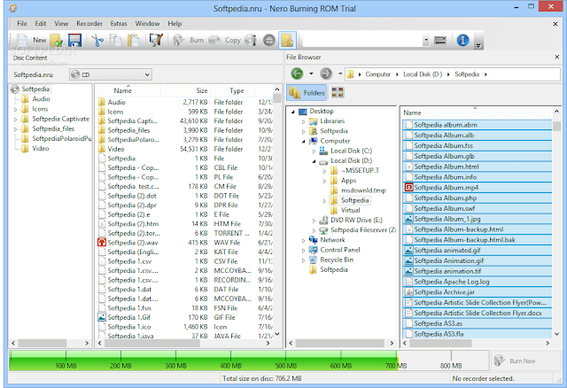Open the Edit menu
This screenshot has width=567, height=388.
pos(40,24)
